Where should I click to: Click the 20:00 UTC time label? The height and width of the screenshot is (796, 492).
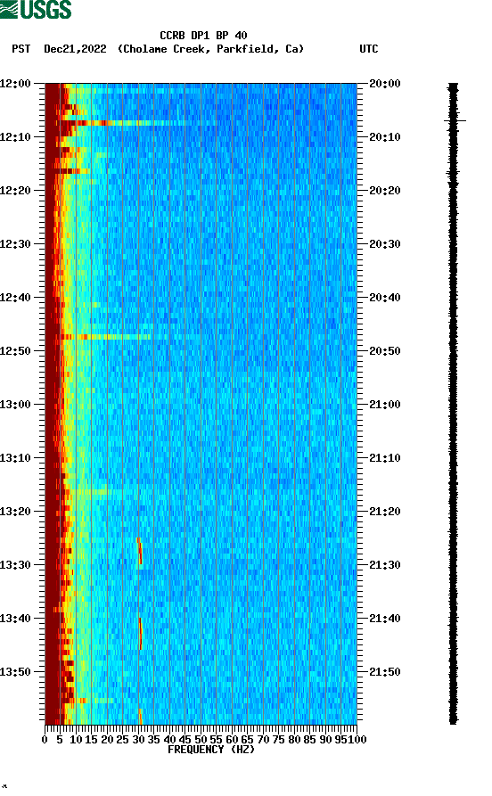(x=385, y=83)
